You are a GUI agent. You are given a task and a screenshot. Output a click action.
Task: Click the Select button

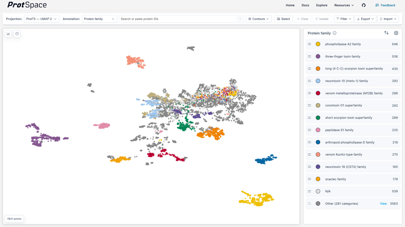pos(283,19)
